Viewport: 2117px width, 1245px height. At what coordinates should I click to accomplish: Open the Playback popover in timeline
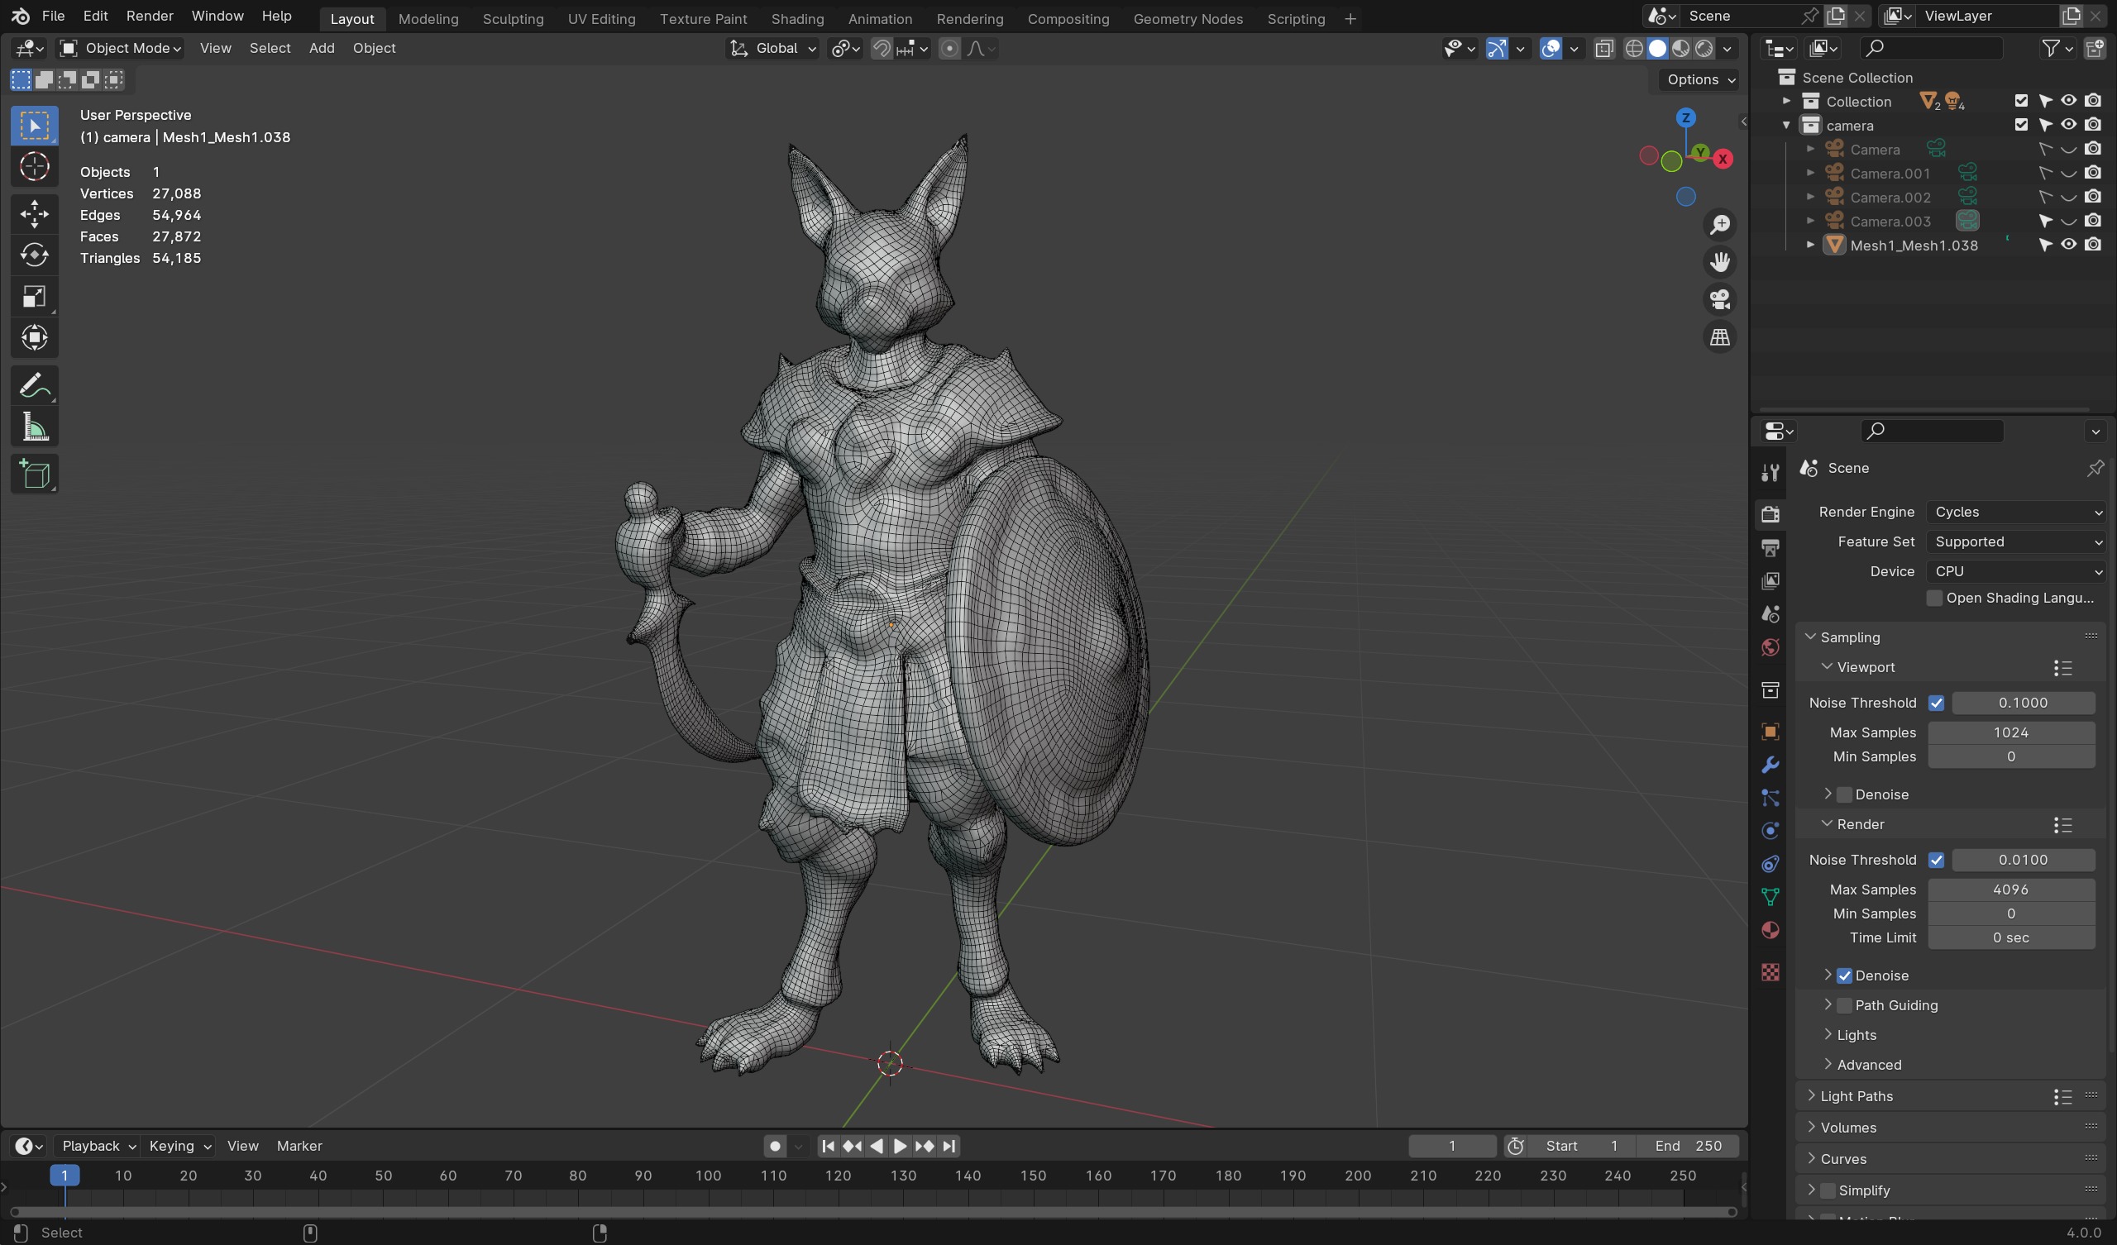coord(98,1146)
